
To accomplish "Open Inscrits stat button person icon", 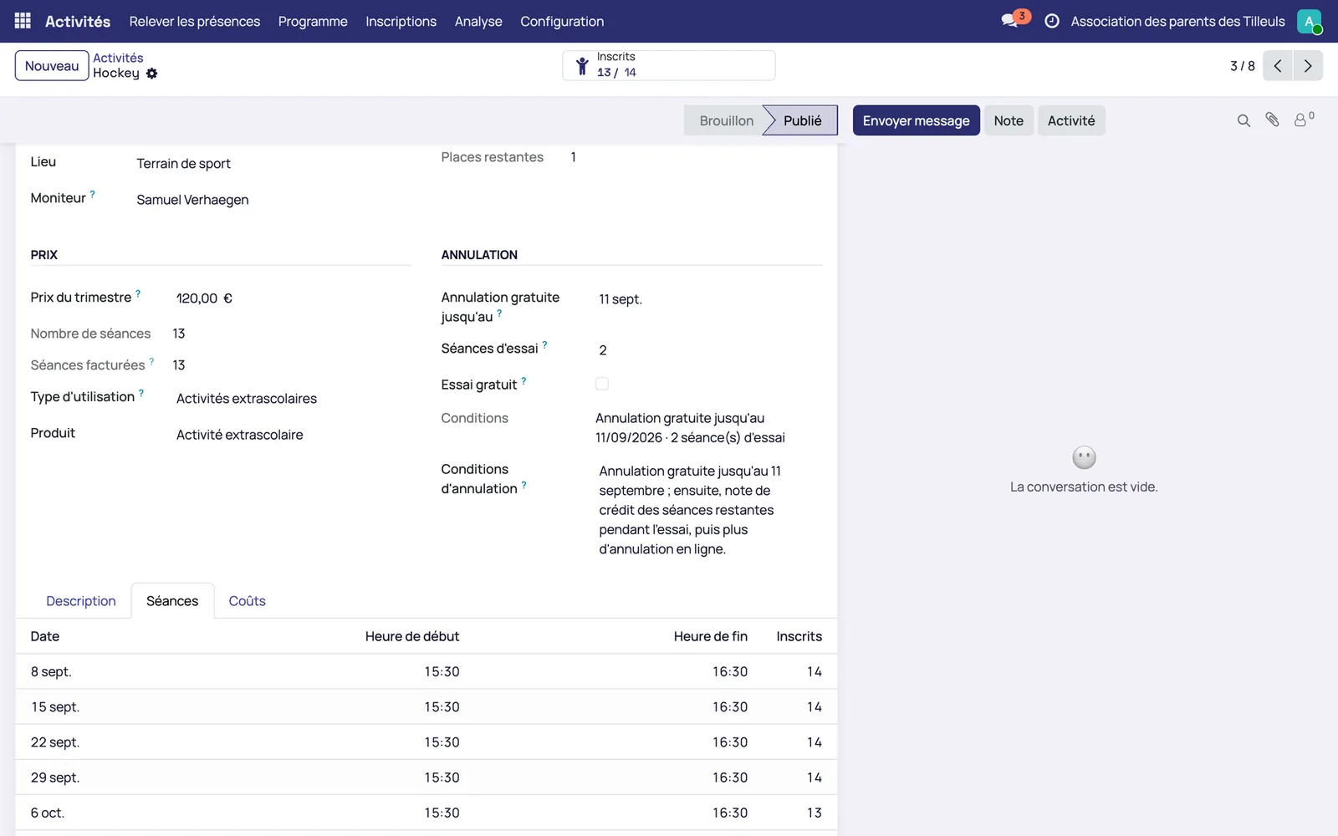I will tap(582, 65).
